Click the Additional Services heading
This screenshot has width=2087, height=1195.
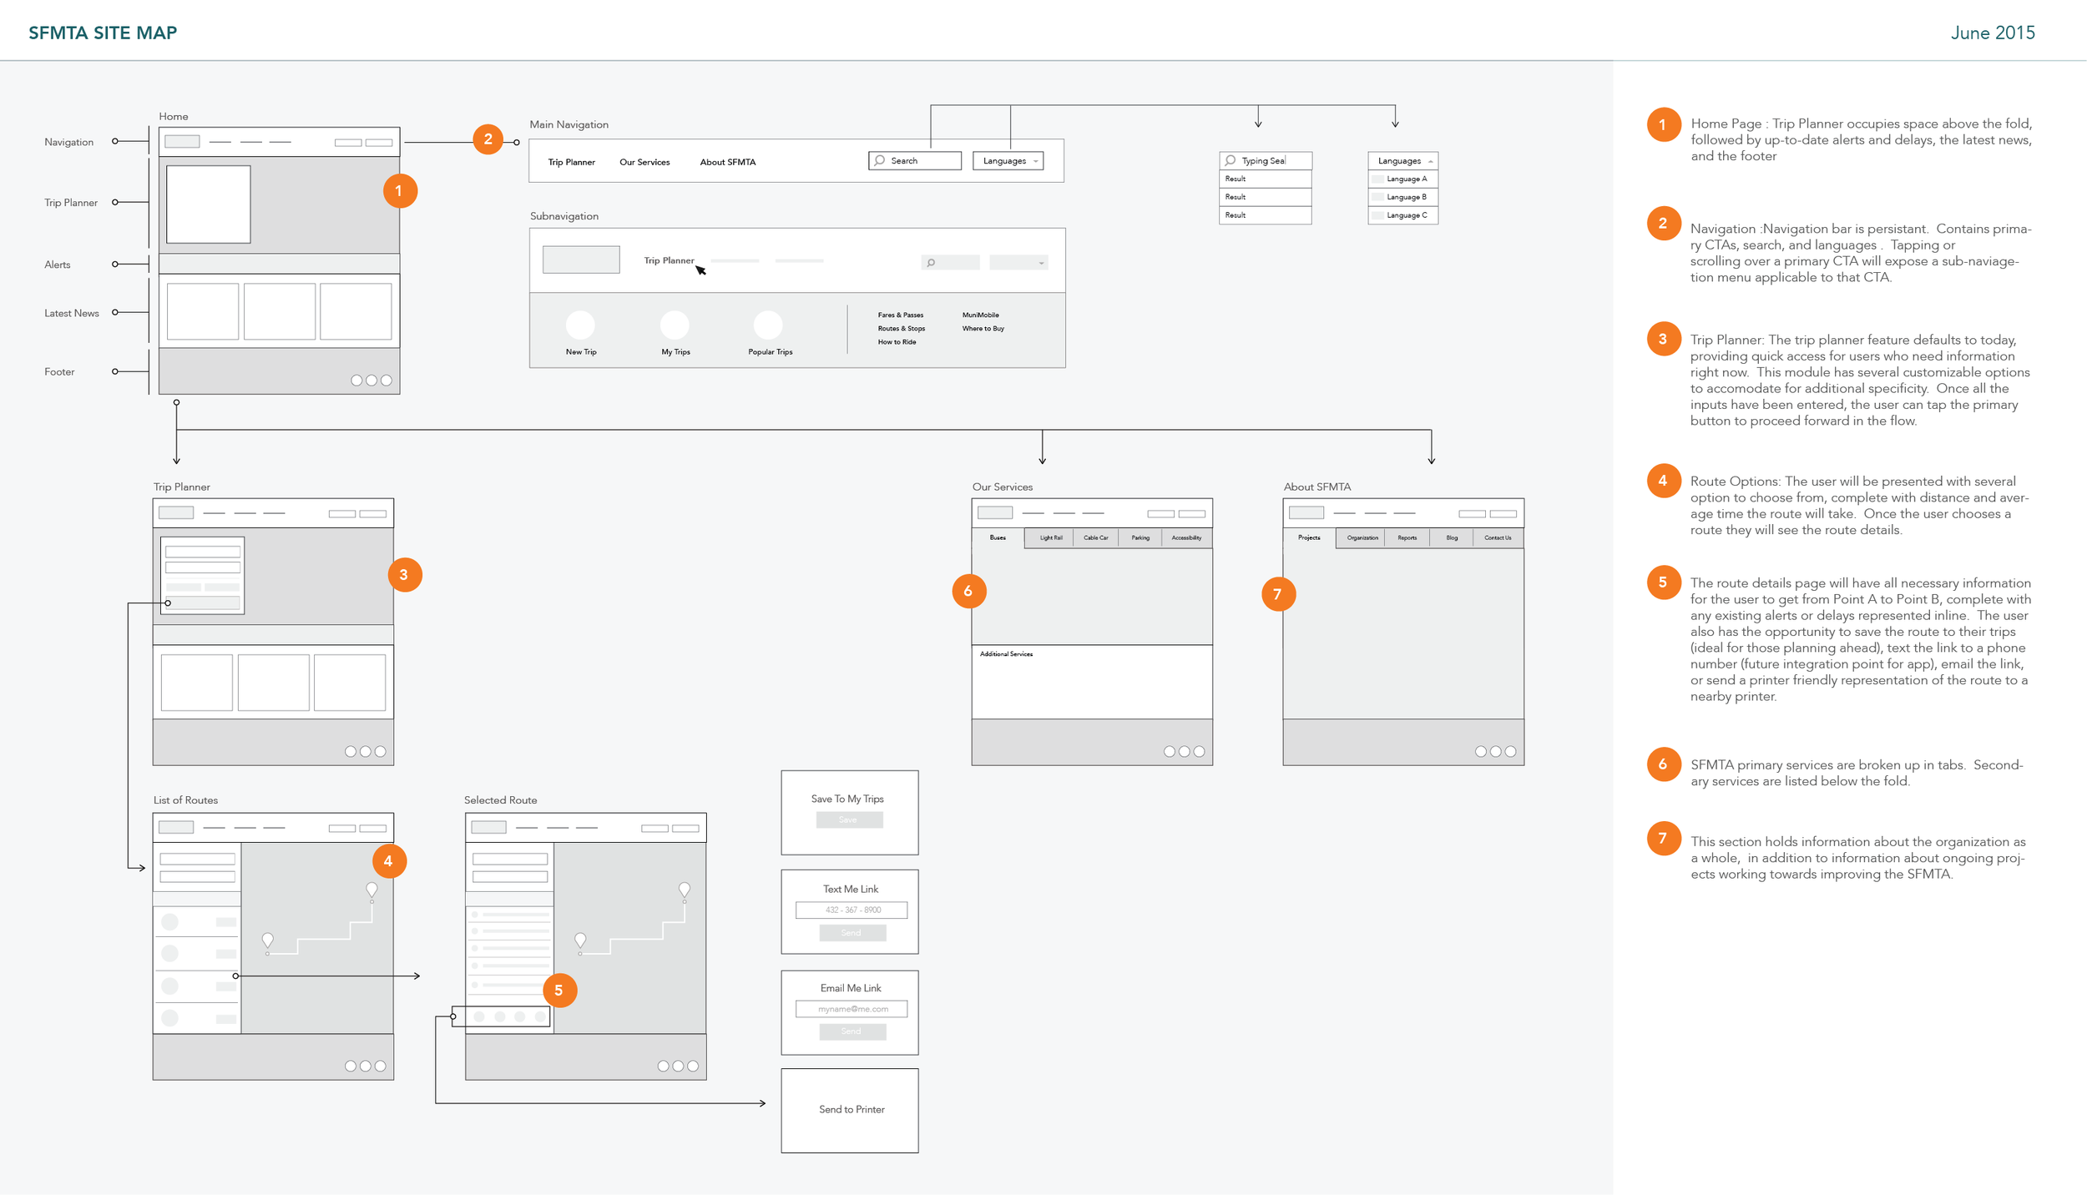click(1006, 653)
